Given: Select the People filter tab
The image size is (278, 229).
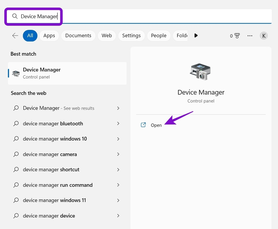Looking at the screenshot, I should 159,36.
